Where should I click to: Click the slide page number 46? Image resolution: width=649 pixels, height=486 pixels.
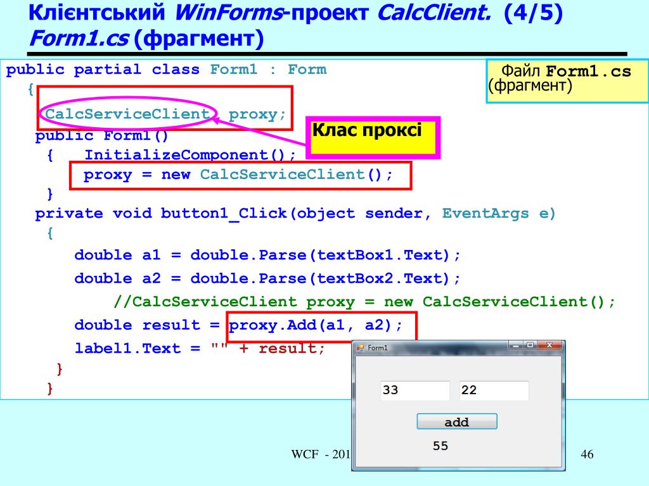(587, 454)
